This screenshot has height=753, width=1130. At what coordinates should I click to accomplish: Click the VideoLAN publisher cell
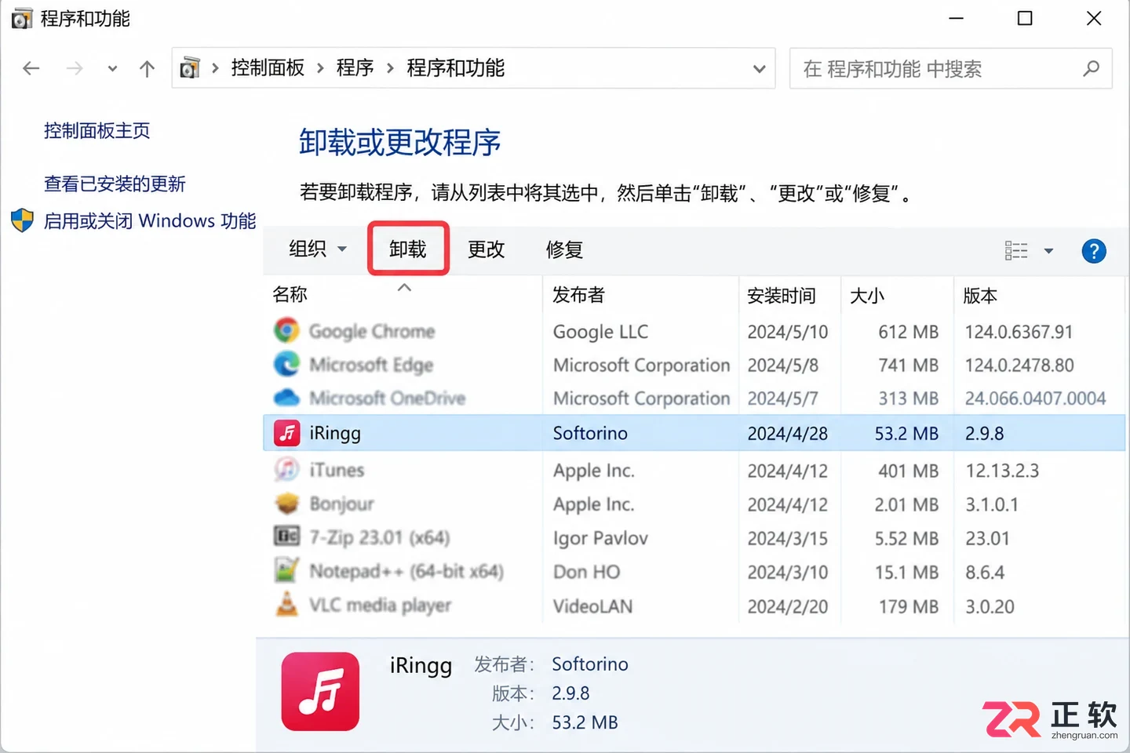592,606
